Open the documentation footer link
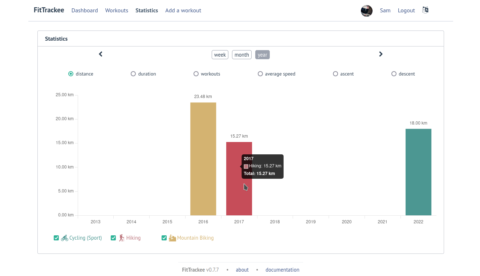This screenshot has width=480, height=276. point(282,270)
